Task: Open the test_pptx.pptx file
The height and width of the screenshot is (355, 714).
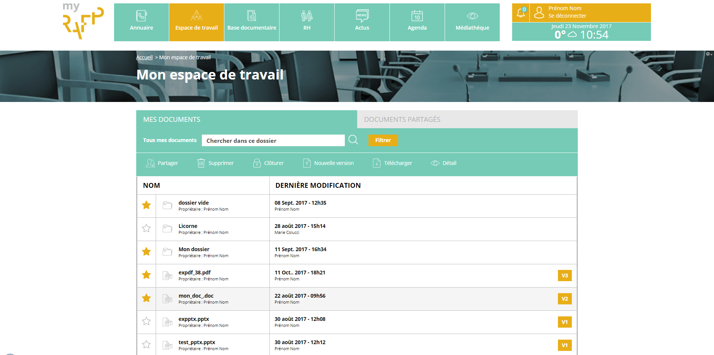Action: pos(197,342)
